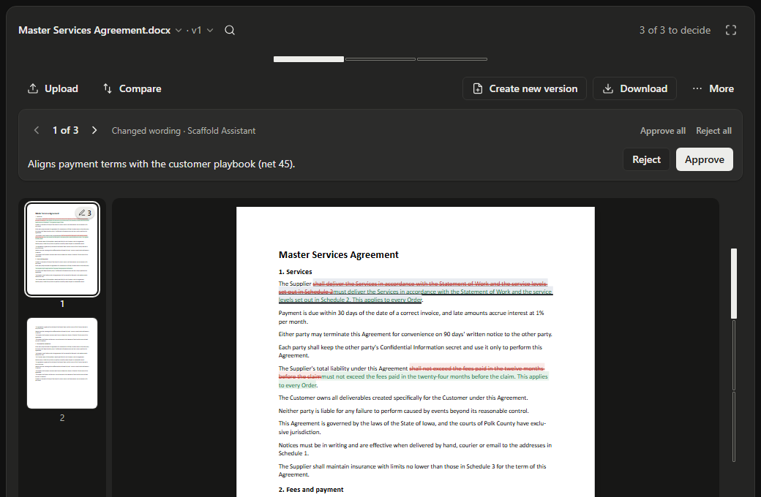Click the 'Either party may terminate' paragraph
This screenshot has height=497, width=761.
(416, 334)
